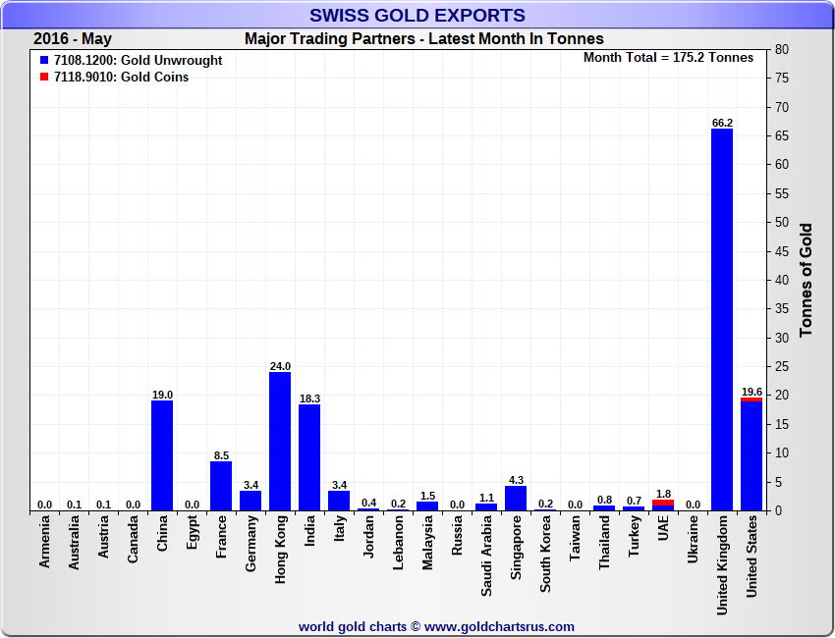Click the Hong Kong 24.0 bar
Viewport: 835px width, 638px height.
click(280, 442)
